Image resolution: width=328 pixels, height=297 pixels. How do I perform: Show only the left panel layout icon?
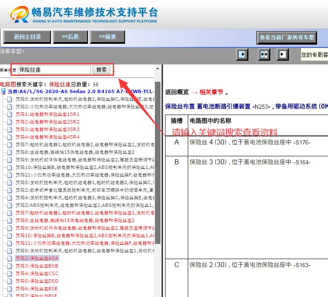242,54
